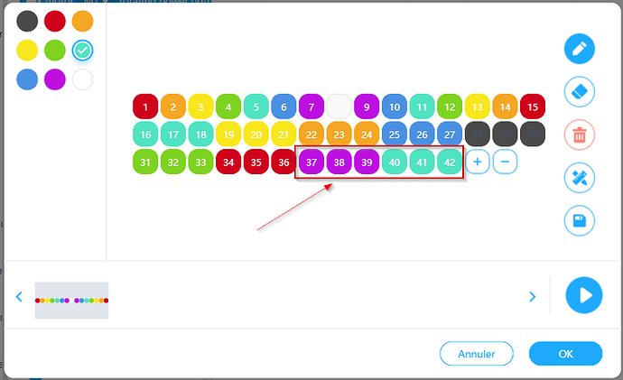Remove an LED with the minus button
This screenshot has width=623, height=380.
(505, 162)
